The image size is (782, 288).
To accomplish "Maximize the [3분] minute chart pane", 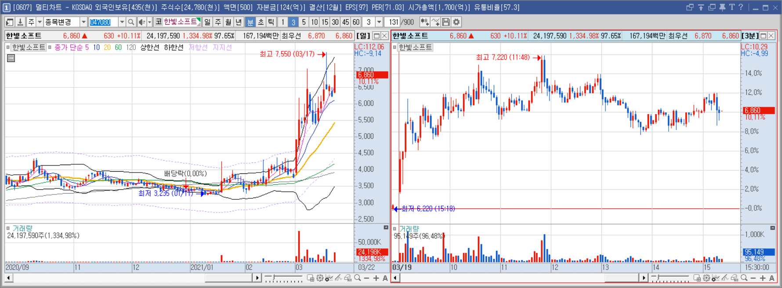I will pyautogui.click(x=763, y=36).
